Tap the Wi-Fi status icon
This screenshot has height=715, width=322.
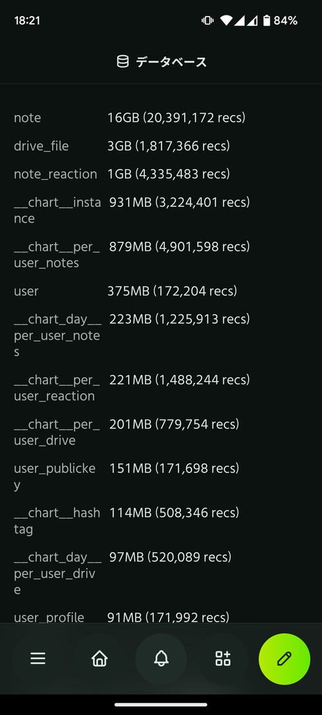click(226, 21)
